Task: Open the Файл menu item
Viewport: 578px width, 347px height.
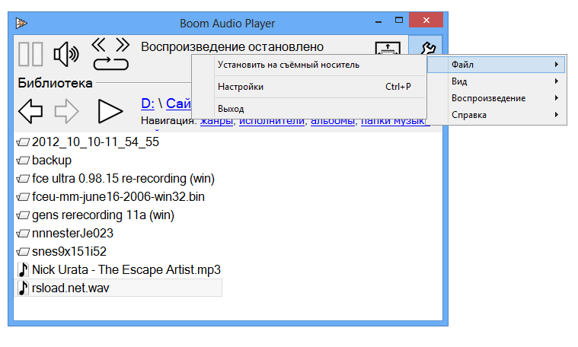Action: [x=497, y=65]
